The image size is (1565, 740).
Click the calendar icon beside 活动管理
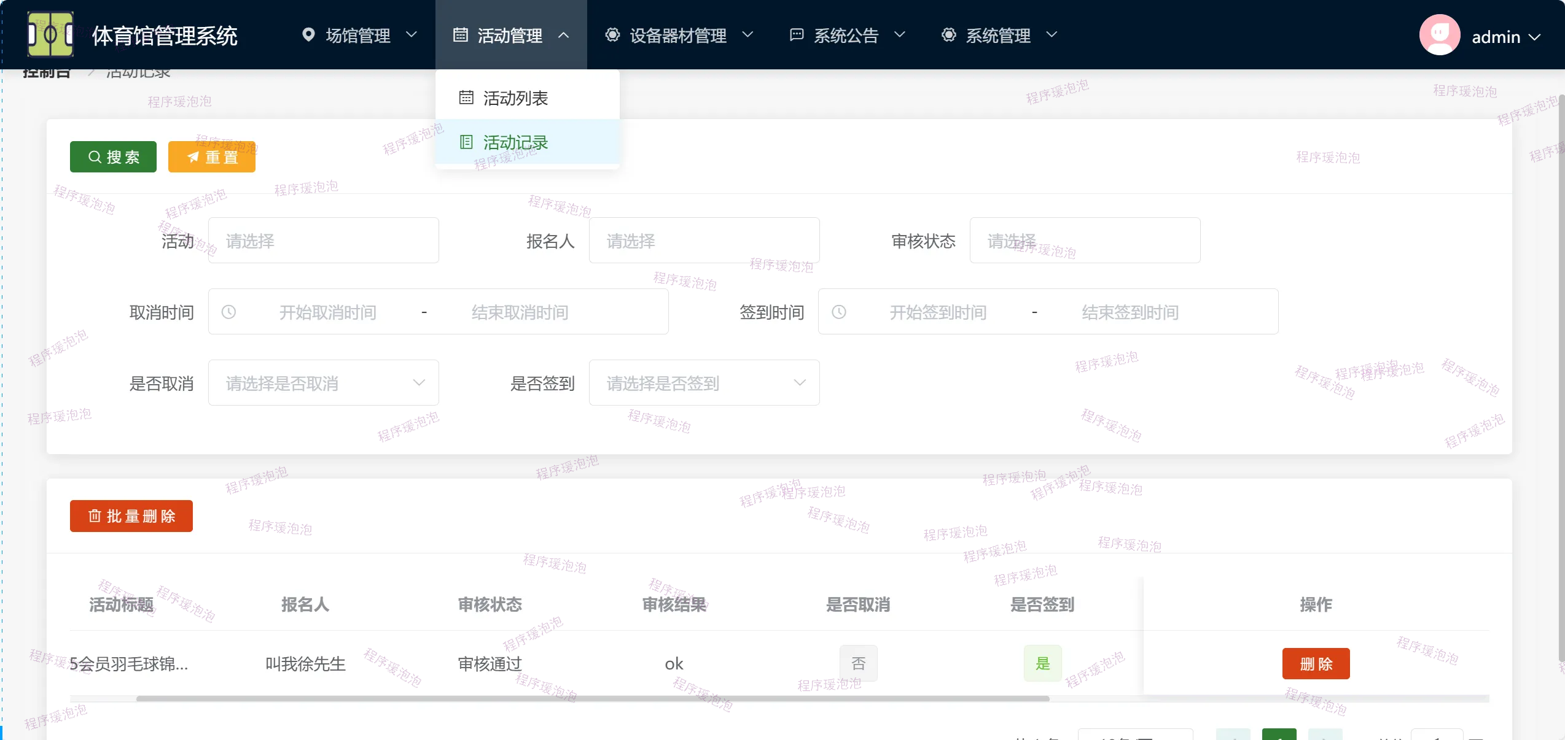click(x=460, y=35)
